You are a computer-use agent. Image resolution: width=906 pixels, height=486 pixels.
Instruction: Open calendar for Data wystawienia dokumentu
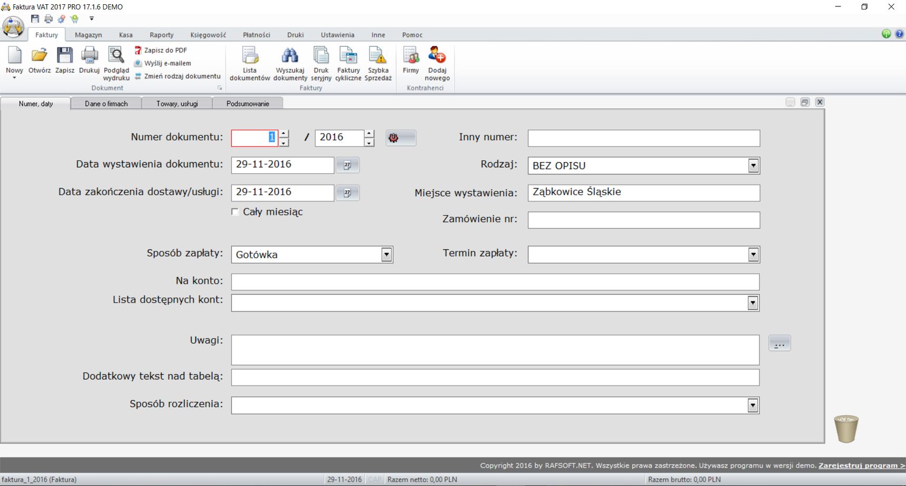[x=348, y=165]
